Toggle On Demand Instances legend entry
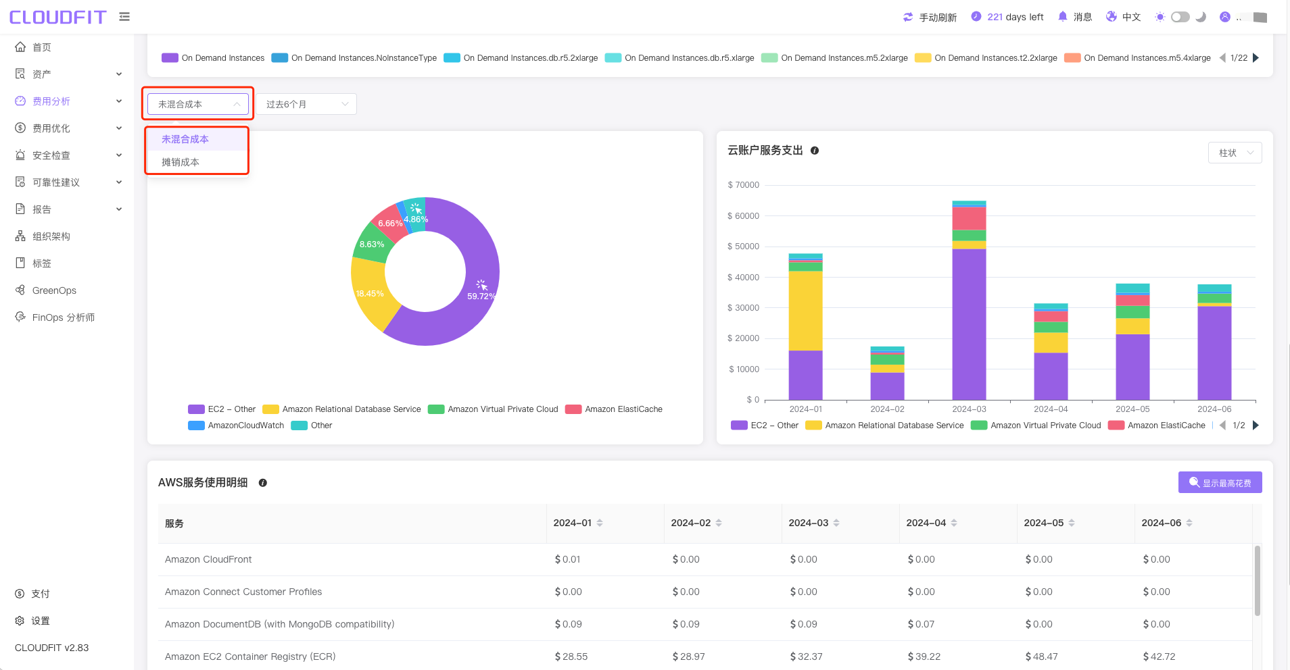 (x=213, y=58)
